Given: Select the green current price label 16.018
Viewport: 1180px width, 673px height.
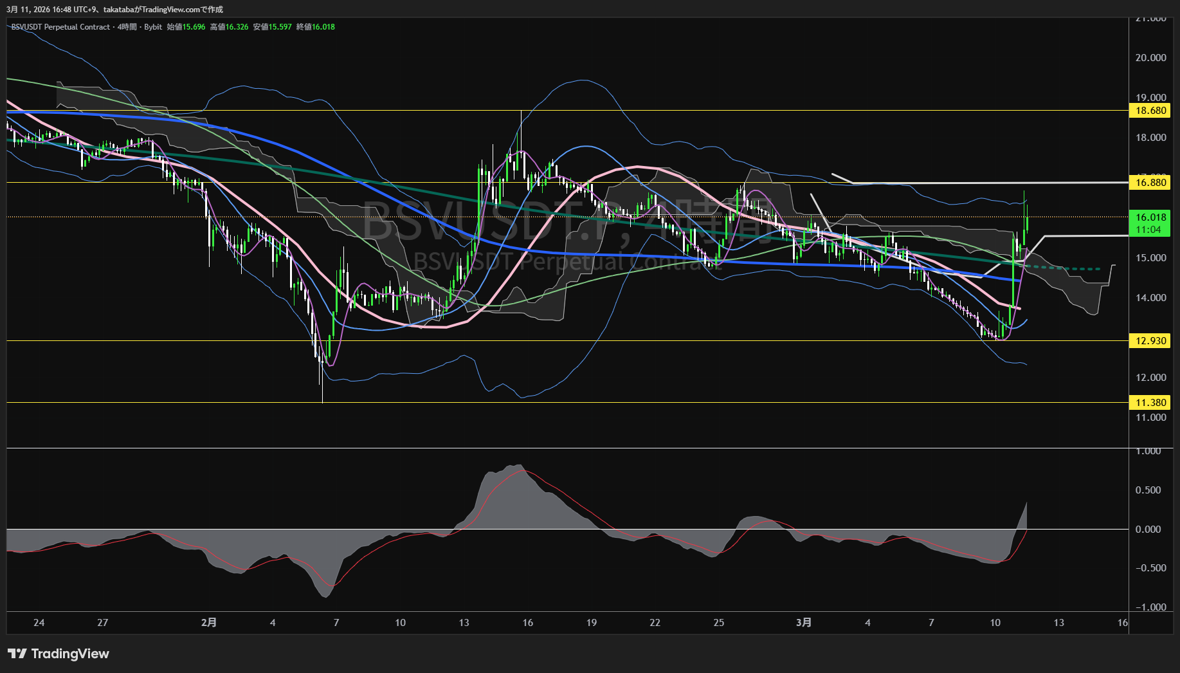Looking at the screenshot, I should (x=1150, y=217).
